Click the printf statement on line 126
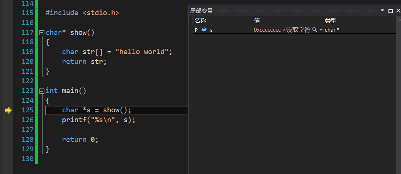 point(98,120)
